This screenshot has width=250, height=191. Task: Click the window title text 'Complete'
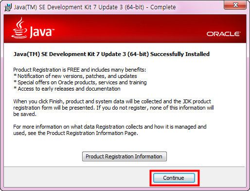tap(163, 7)
